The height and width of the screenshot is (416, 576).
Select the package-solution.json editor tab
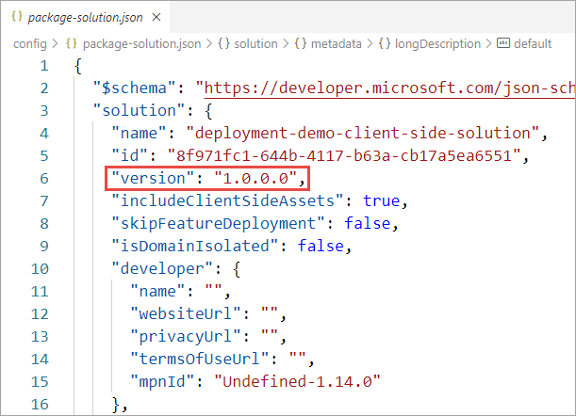pyautogui.click(x=86, y=17)
